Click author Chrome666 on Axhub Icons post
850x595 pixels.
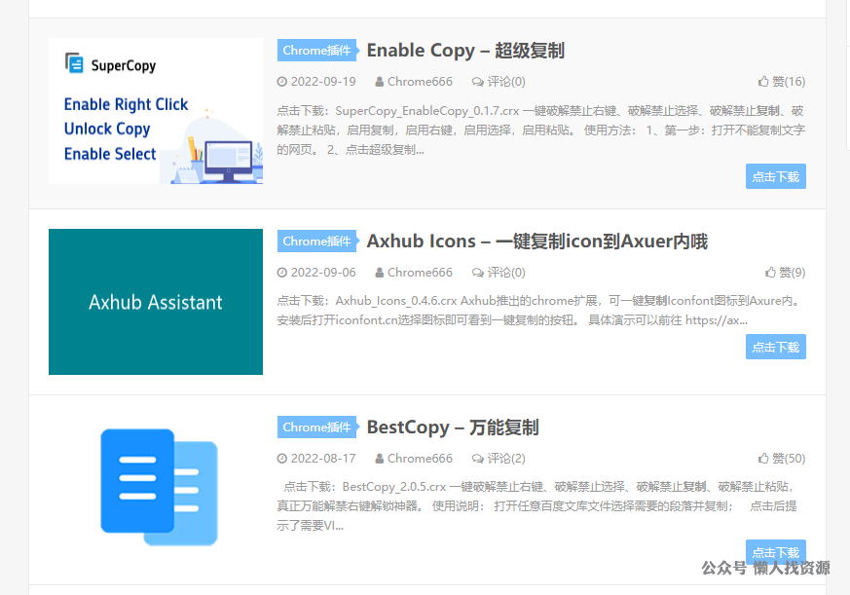420,273
